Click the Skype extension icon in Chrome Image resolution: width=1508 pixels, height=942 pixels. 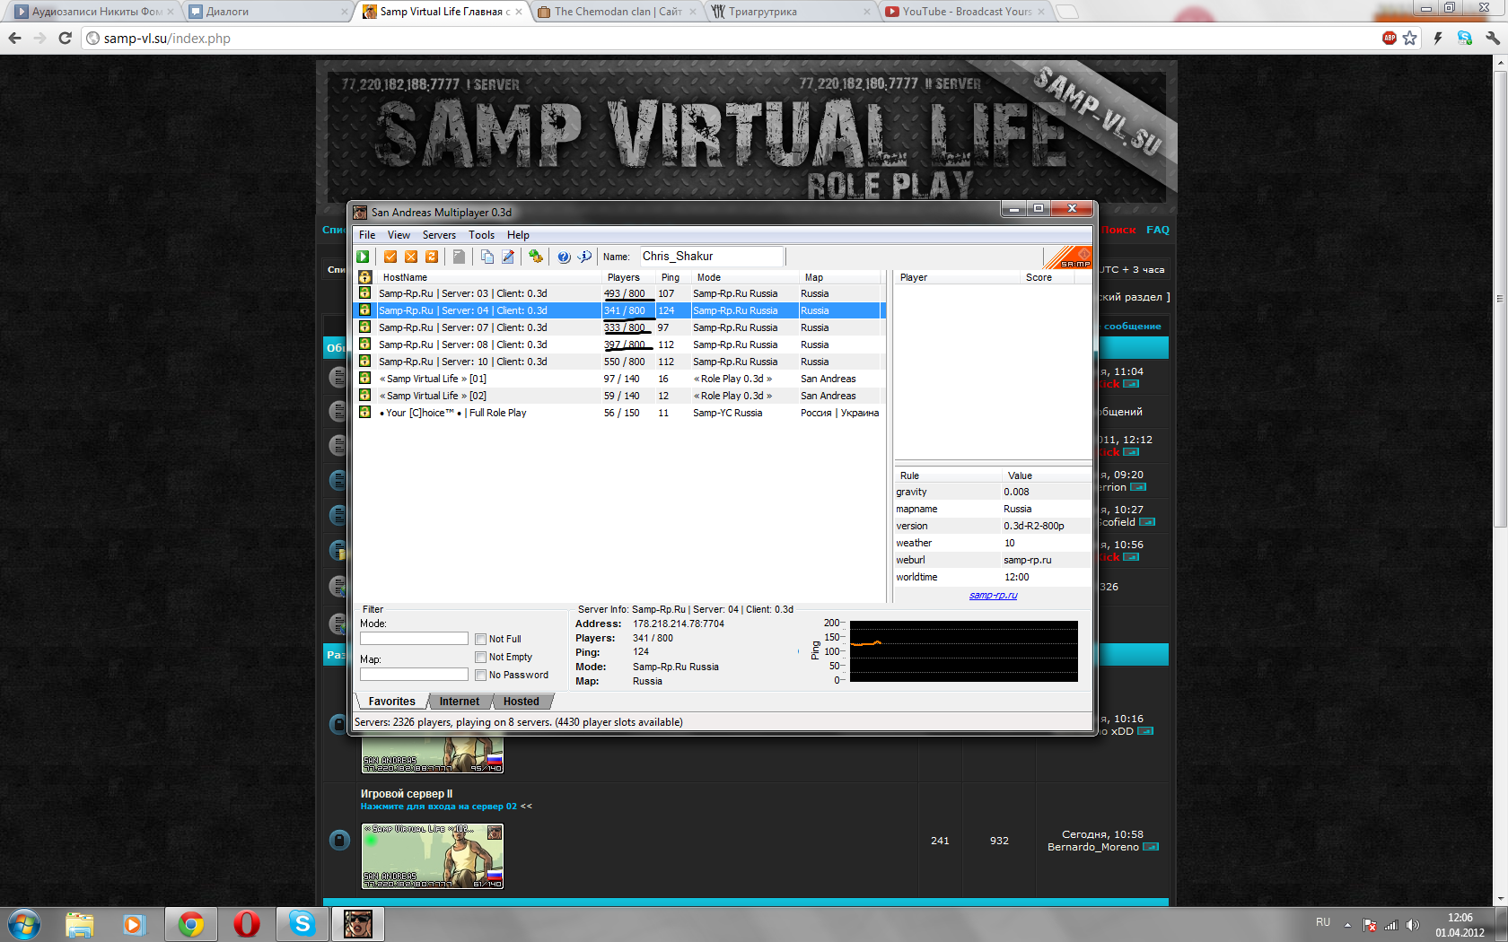pyautogui.click(x=1465, y=38)
